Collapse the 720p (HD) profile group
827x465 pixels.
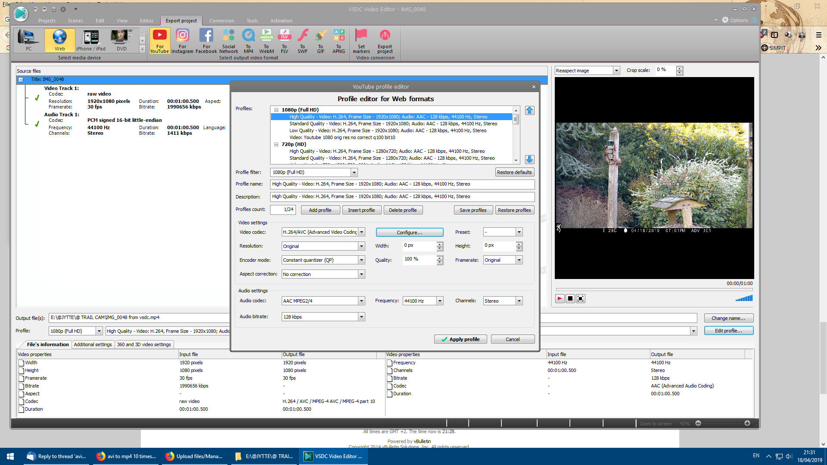click(277, 145)
